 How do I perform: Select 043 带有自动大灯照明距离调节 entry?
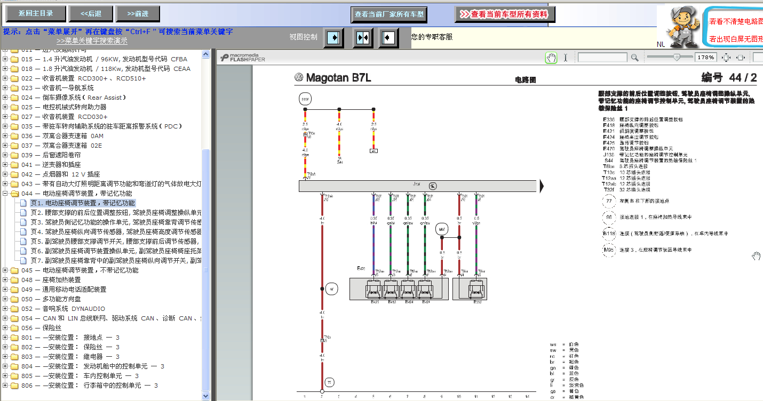(x=112, y=184)
